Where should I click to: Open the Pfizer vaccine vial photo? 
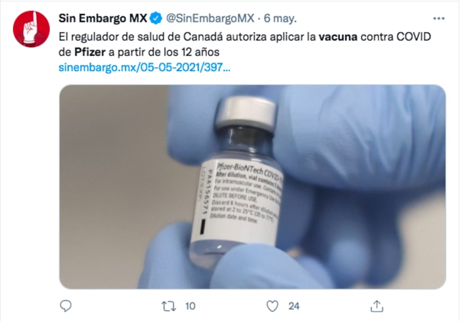pos(252,187)
